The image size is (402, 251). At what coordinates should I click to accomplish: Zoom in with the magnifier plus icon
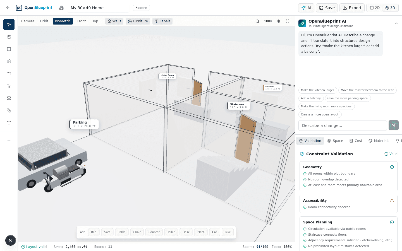(x=279, y=21)
